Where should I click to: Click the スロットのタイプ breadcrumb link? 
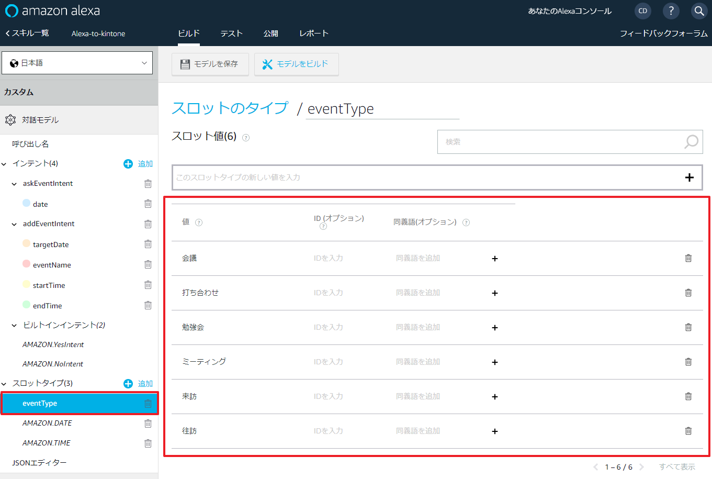pyautogui.click(x=230, y=108)
